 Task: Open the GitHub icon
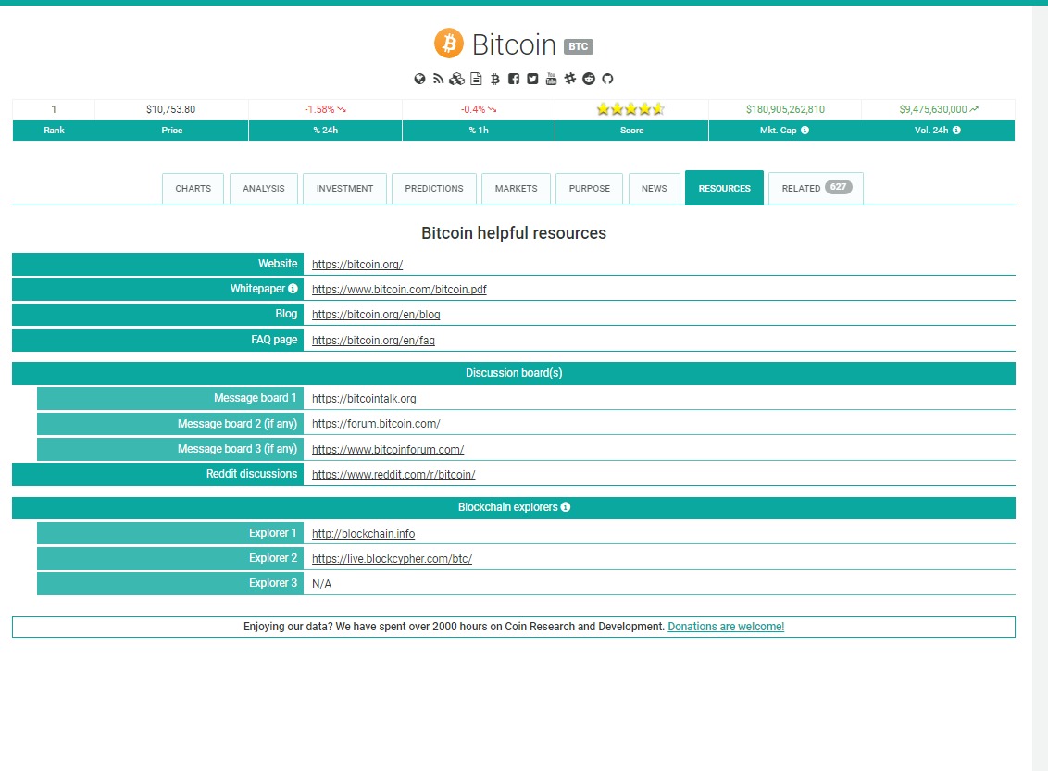607,79
